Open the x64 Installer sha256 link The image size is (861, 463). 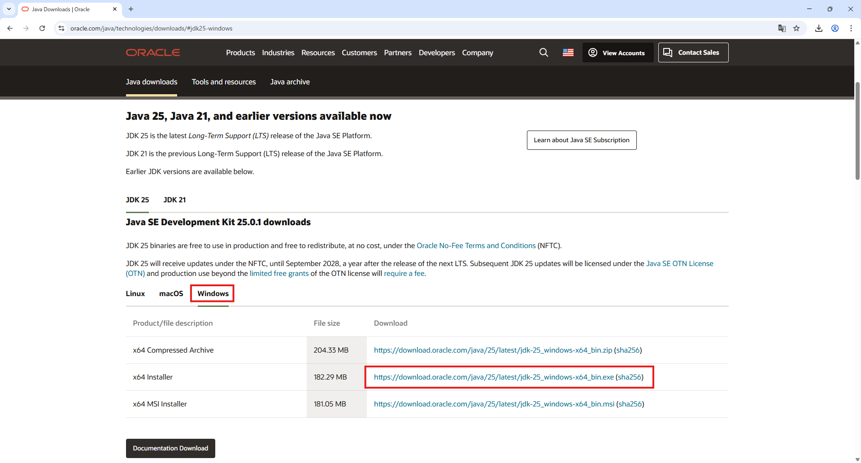630,377
